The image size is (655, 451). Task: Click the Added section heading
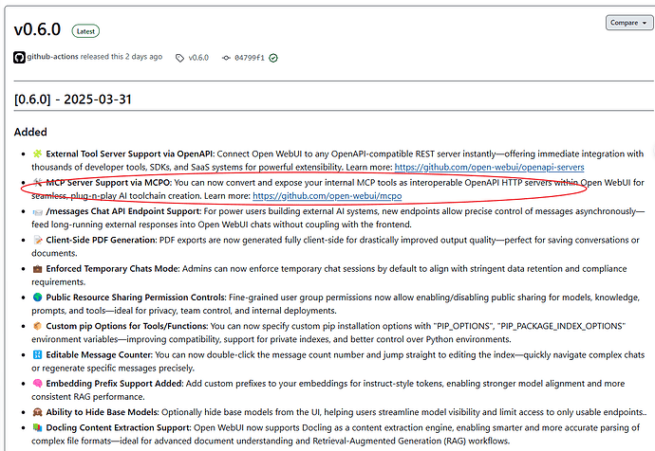click(x=30, y=132)
